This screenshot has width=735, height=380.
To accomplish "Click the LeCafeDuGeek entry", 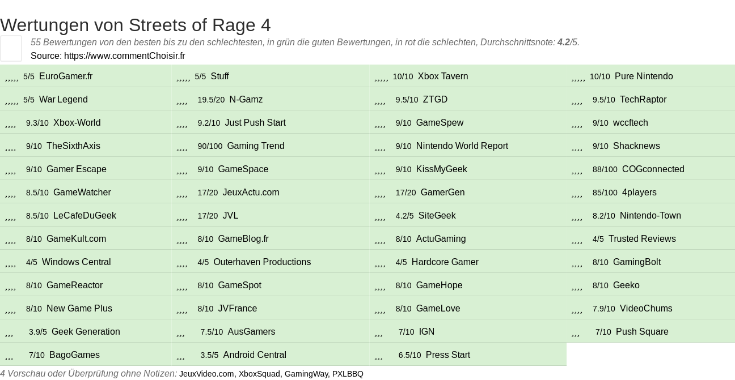I will tap(85, 215).
